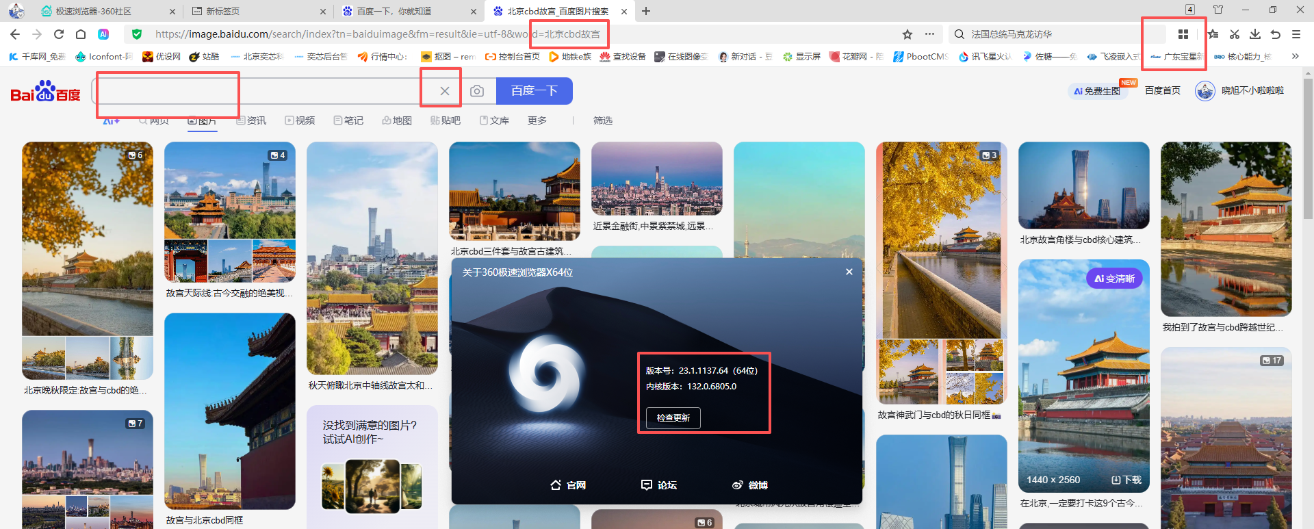Clear the Baidu search box with X
1314x529 pixels.
(x=445, y=91)
